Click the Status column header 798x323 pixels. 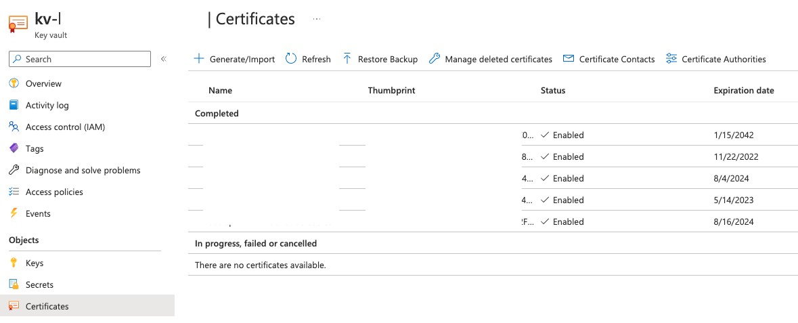coord(553,91)
